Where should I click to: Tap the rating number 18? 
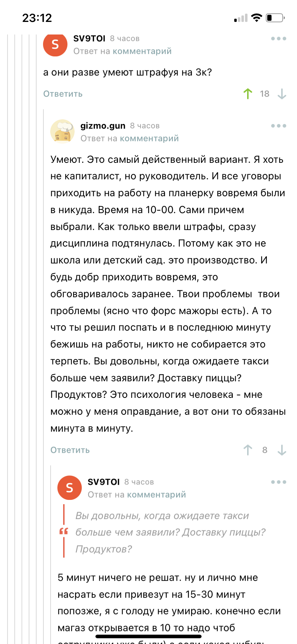pos(264,94)
